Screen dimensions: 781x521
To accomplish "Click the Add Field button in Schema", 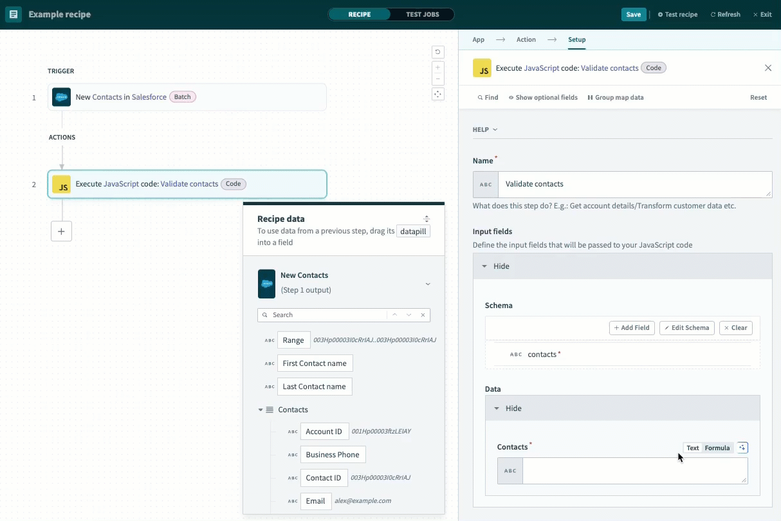I will click(631, 327).
